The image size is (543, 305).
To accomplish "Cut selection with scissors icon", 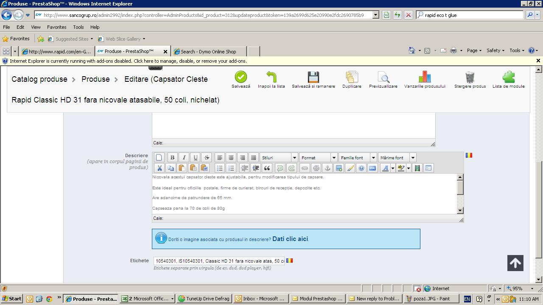I will (x=159, y=168).
